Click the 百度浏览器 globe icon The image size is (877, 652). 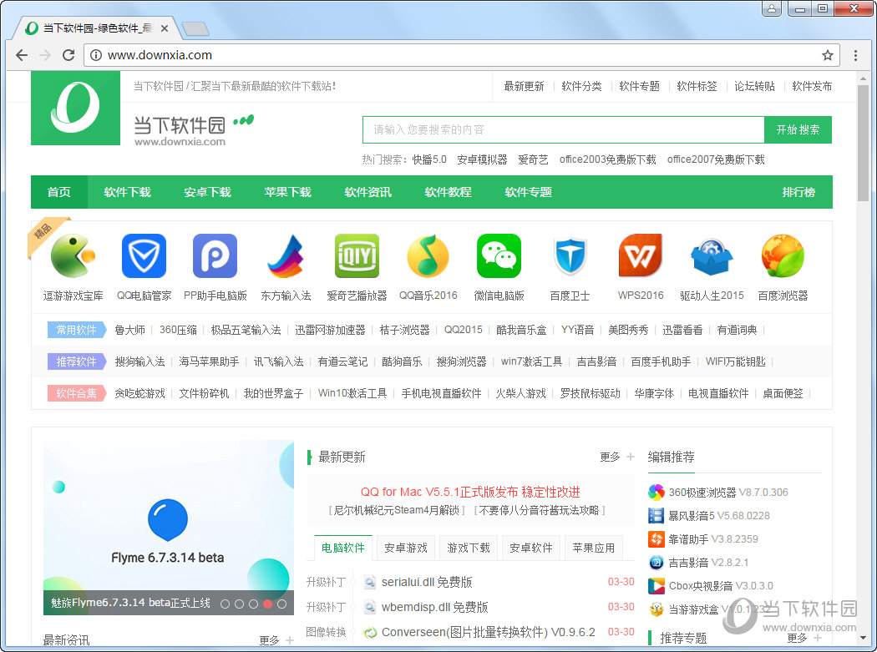[783, 256]
